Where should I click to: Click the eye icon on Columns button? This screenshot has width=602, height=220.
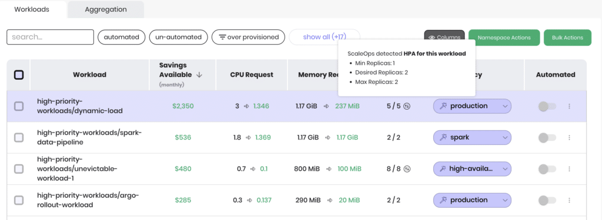tap(432, 38)
